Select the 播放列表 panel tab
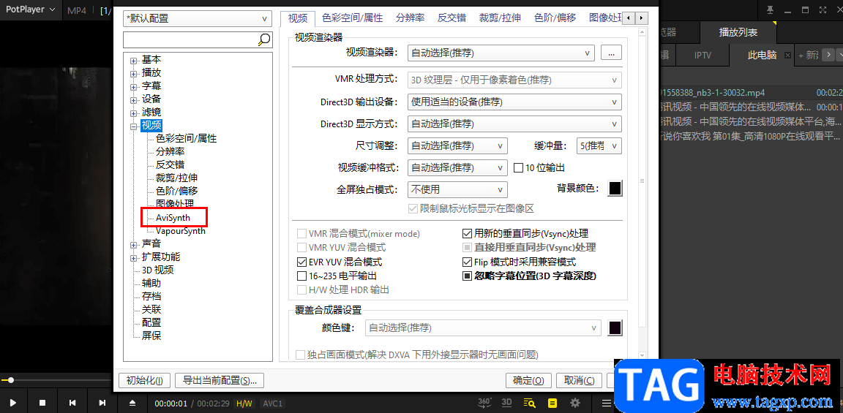Viewport: 843px width, 413px height. coord(738,33)
